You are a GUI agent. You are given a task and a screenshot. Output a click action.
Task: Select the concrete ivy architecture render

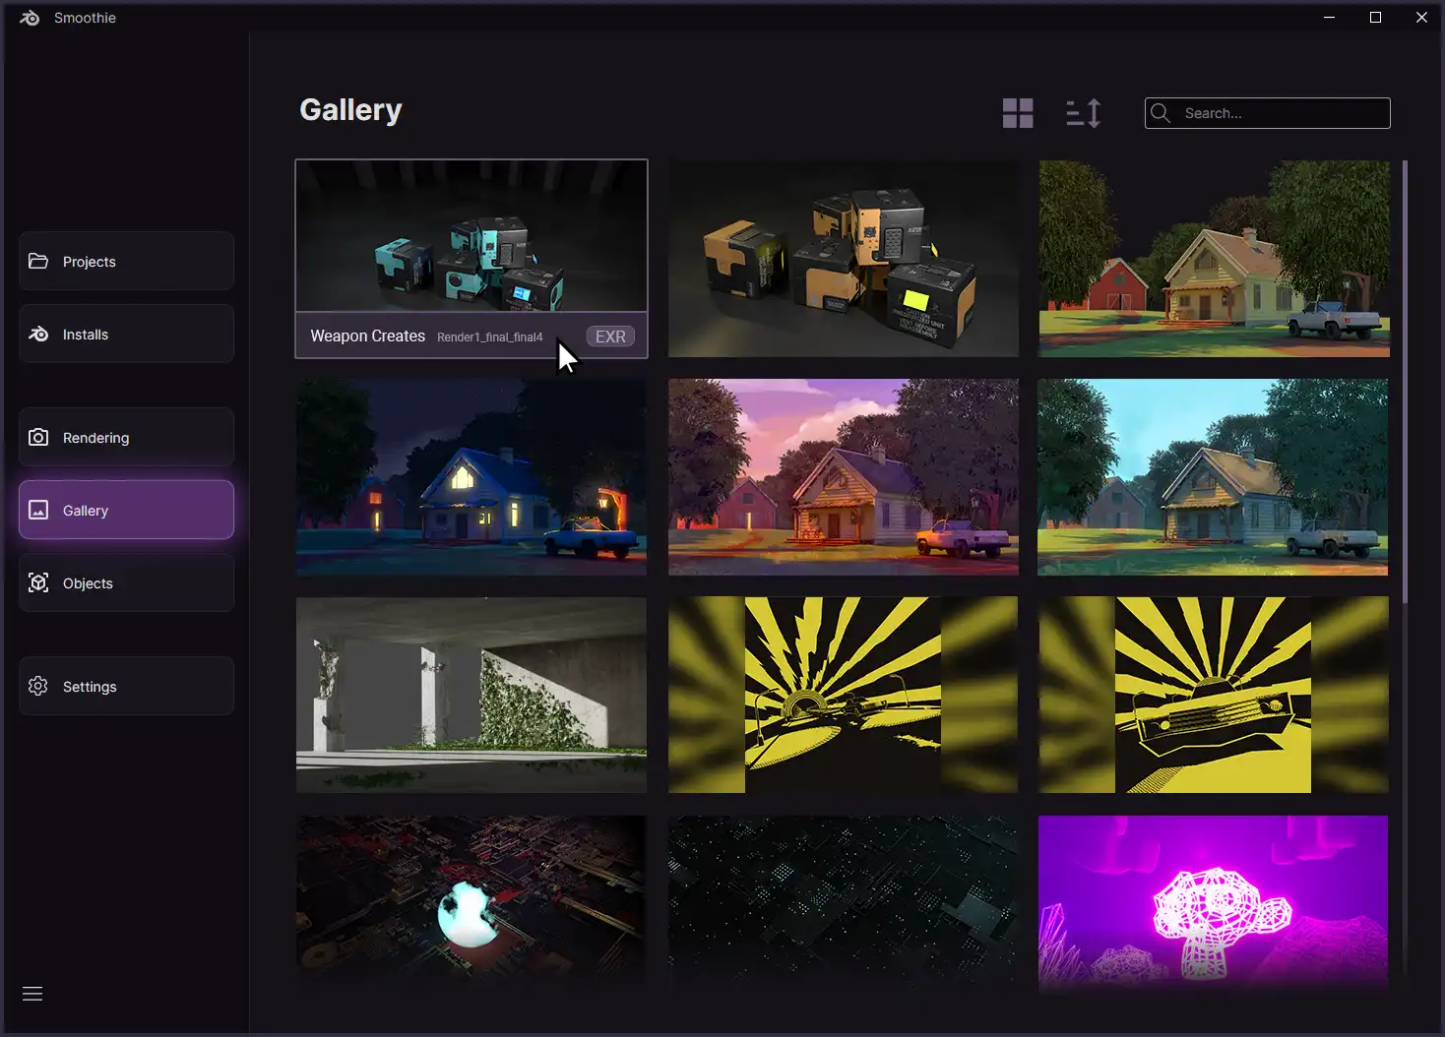coord(471,695)
